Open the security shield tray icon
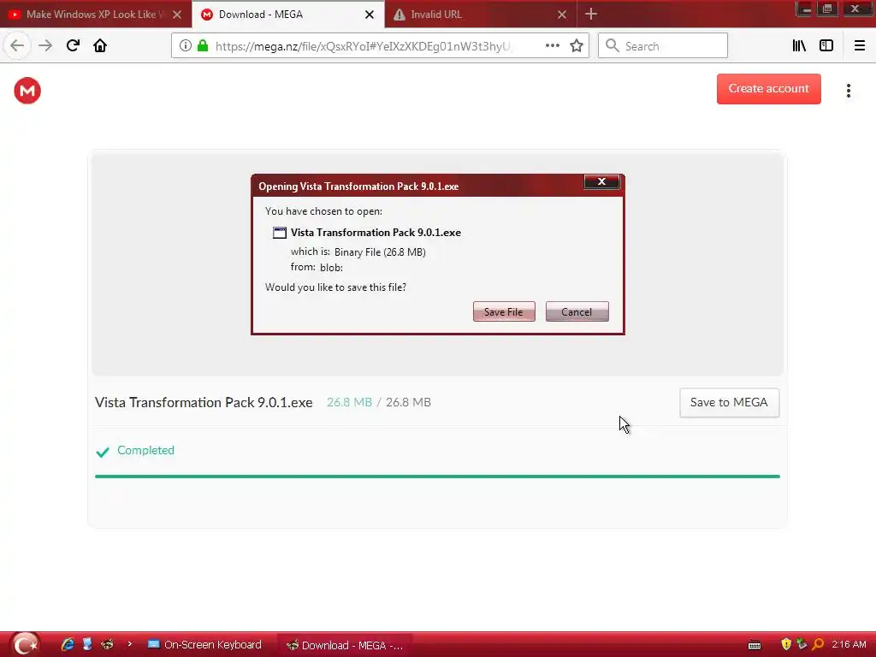 pos(786,645)
